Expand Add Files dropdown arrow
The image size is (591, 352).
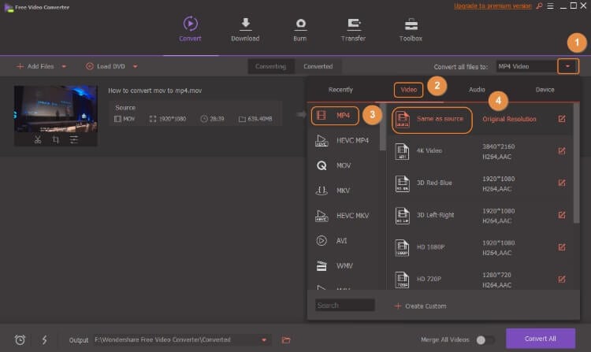coord(64,66)
